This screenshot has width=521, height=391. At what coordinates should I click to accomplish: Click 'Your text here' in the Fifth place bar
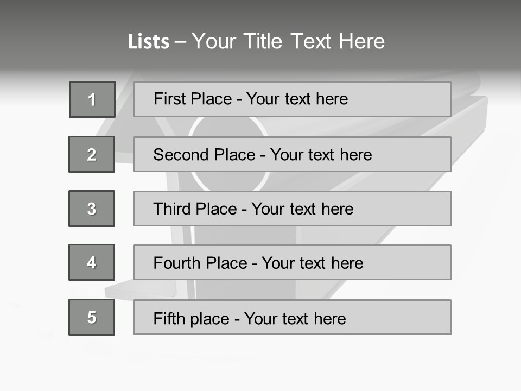(295, 318)
